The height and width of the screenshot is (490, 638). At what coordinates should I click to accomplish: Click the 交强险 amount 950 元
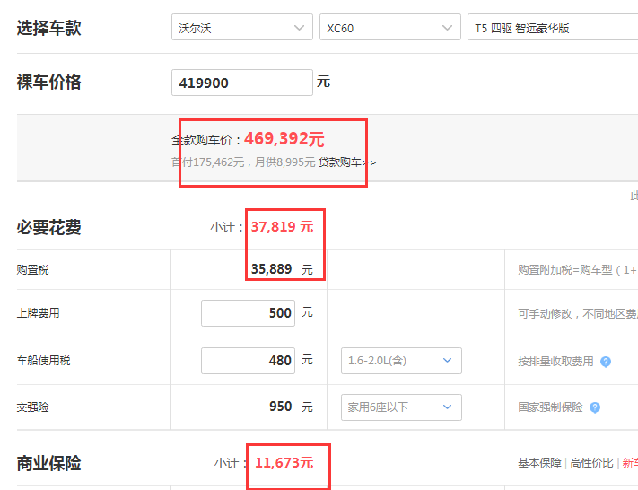point(291,407)
